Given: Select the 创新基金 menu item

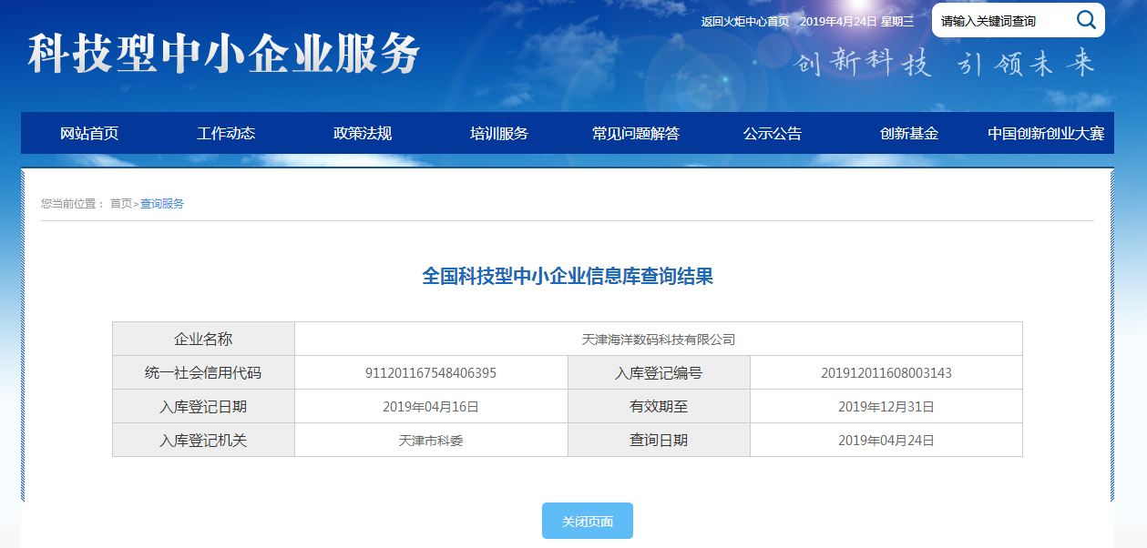Looking at the screenshot, I should tap(909, 134).
